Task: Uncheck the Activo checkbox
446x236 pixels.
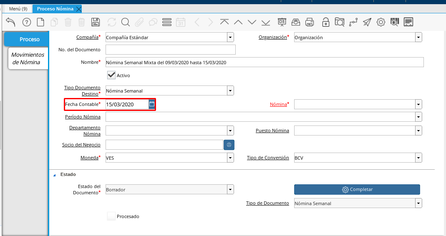Action: coord(111,75)
